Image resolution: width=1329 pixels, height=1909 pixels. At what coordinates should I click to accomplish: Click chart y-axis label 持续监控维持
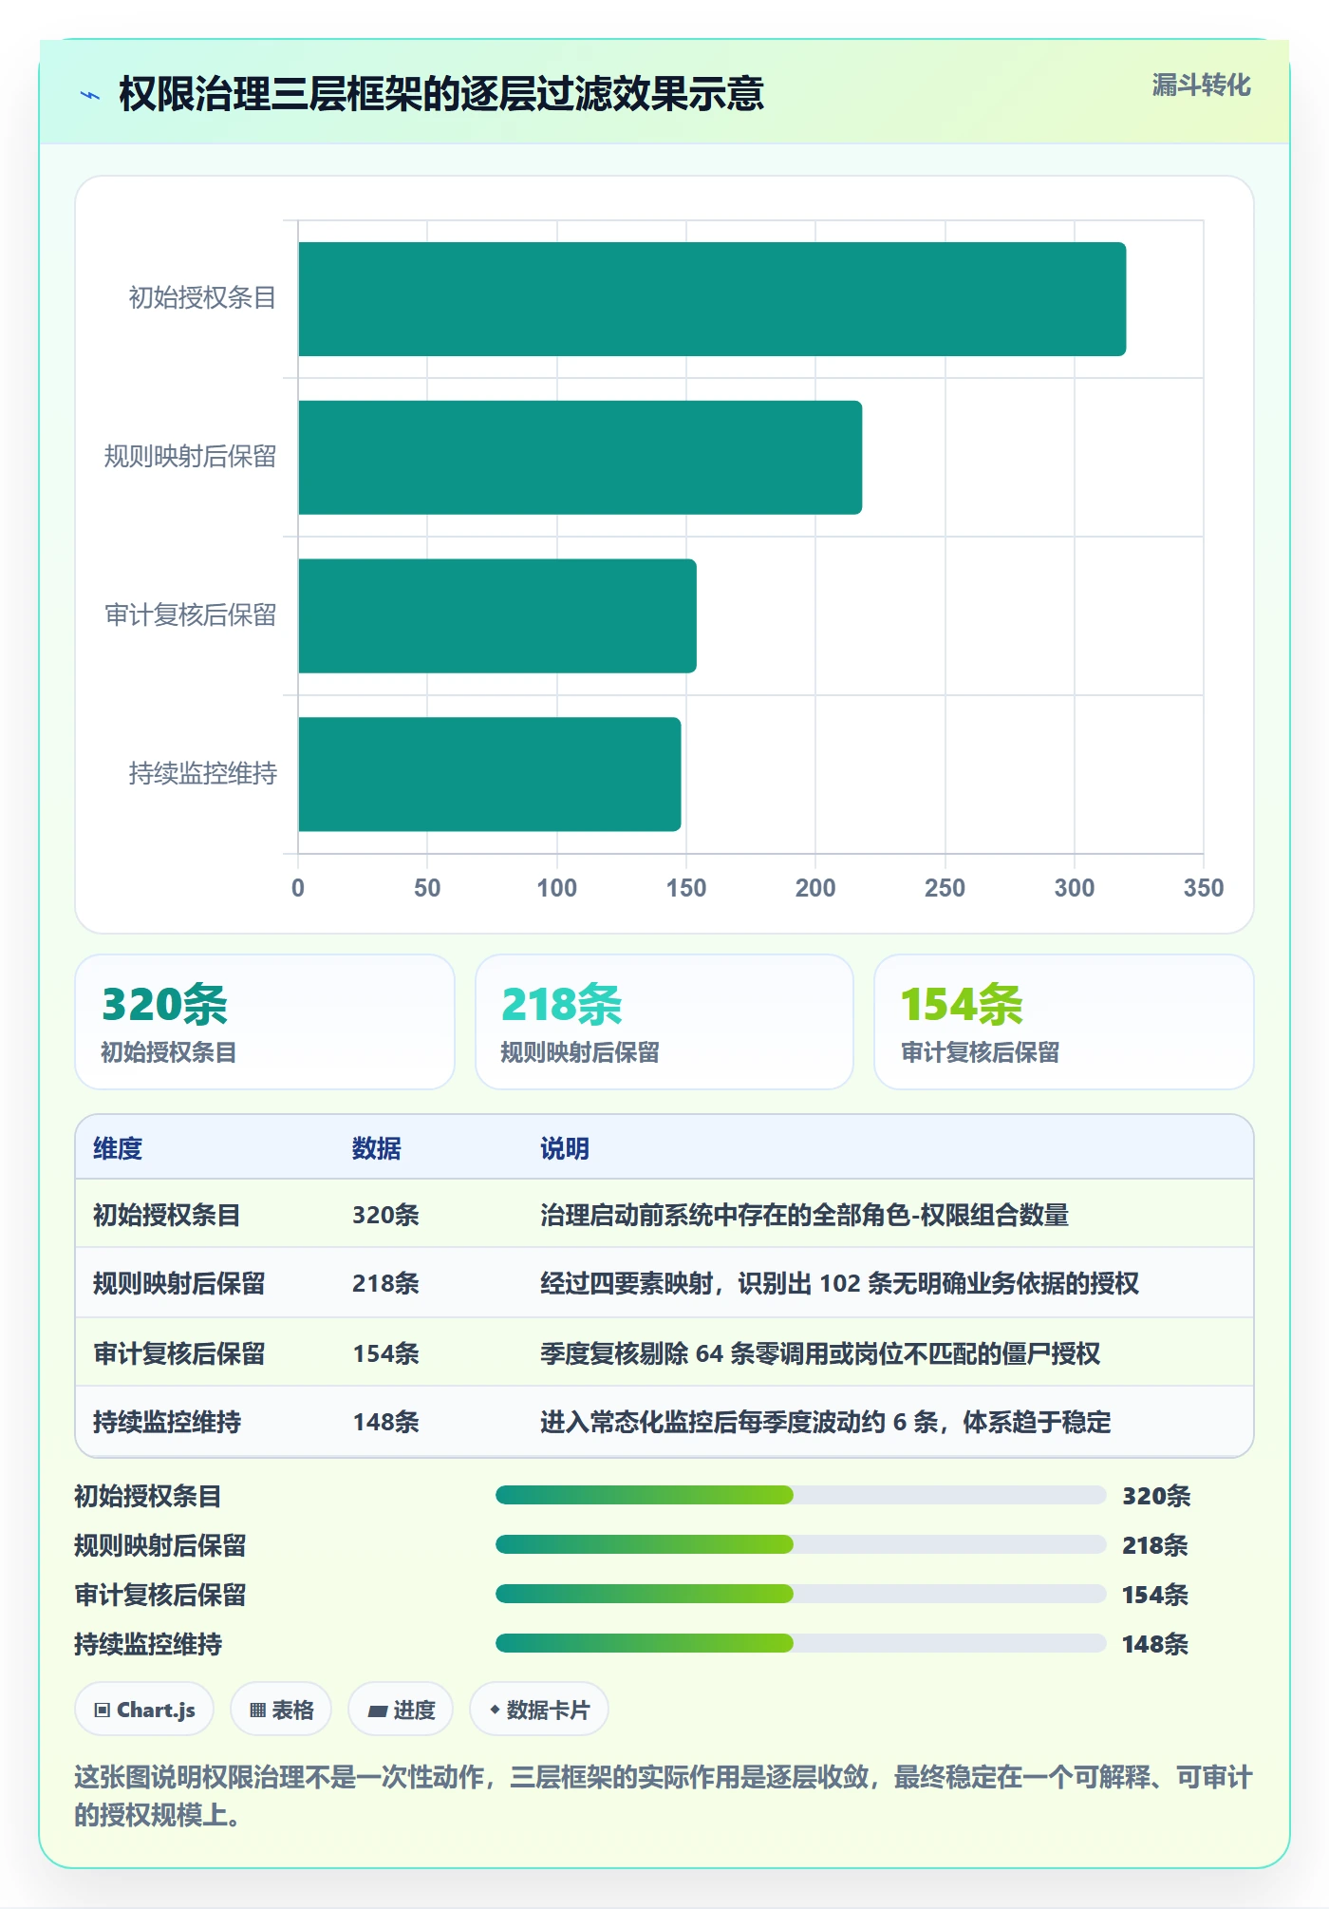point(202,774)
